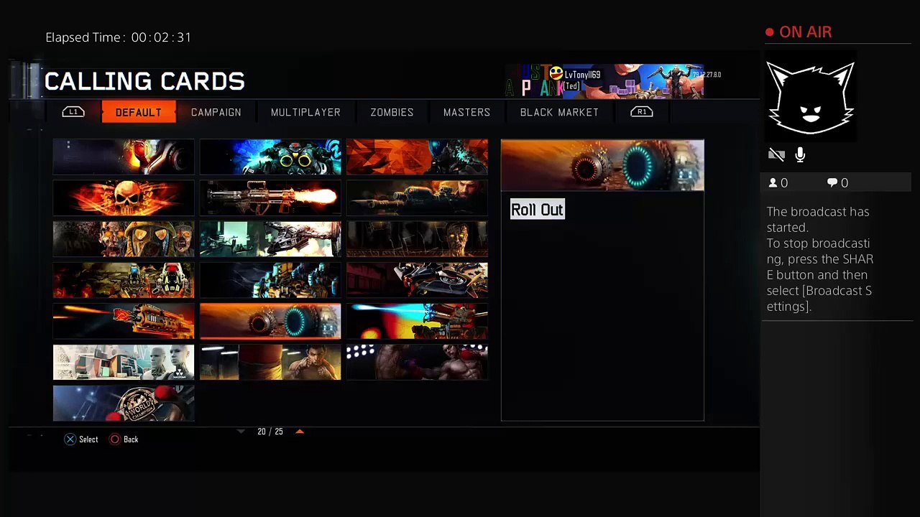Image resolution: width=920 pixels, height=517 pixels.
Task: Choose the gas-masked zombies calling card
Action: [124, 239]
